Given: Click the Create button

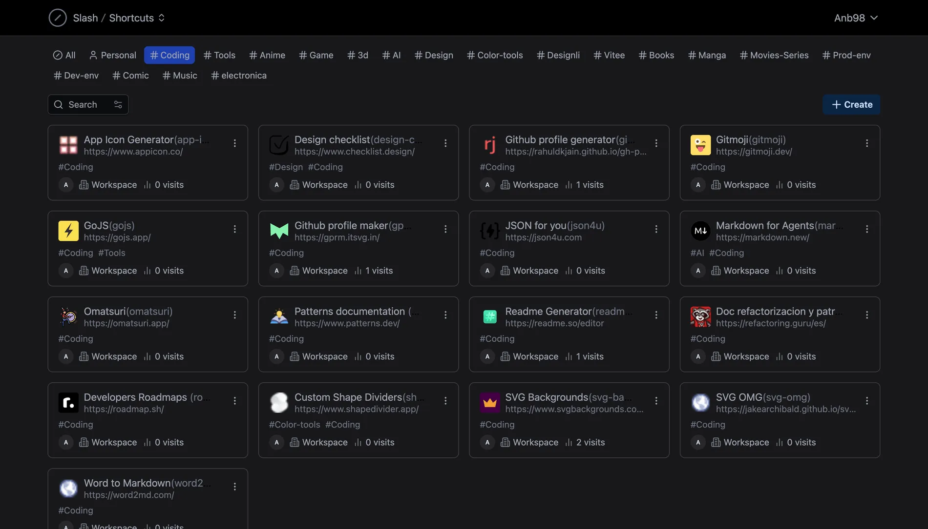Looking at the screenshot, I should click(851, 105).
